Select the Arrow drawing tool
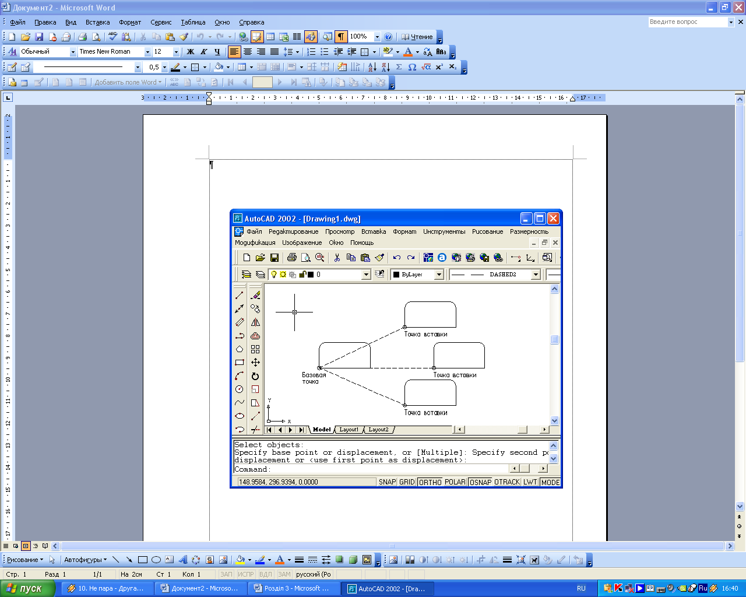The width and height of the screenshot is (746, 597). coord(129,560)
